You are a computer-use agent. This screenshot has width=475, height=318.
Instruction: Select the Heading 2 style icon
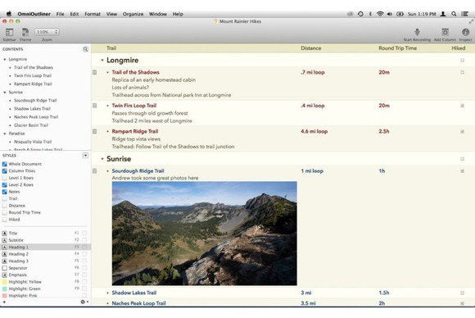(x=5, y=254)
